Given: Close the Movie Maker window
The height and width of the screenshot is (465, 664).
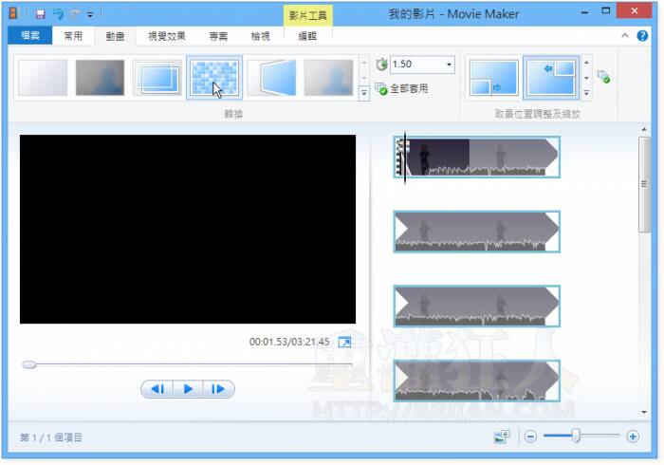Looking at the screenshot, I should (635, 10).
